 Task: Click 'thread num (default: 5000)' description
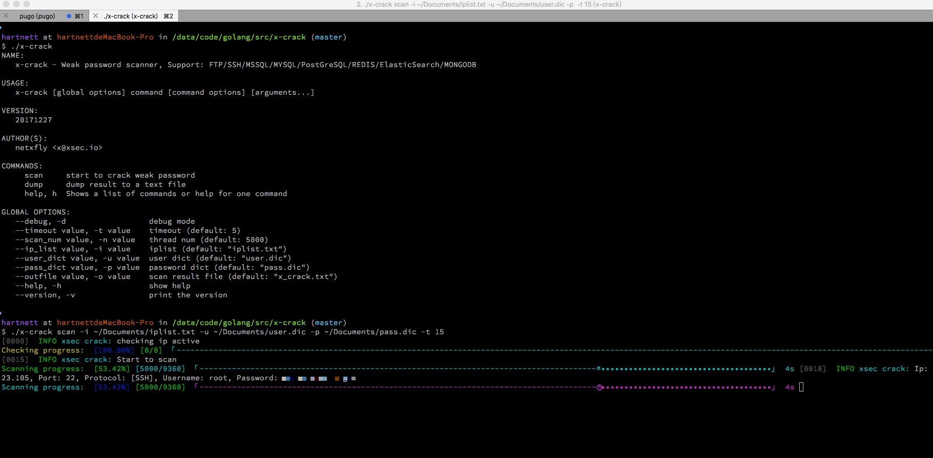(x=209, y=239)
